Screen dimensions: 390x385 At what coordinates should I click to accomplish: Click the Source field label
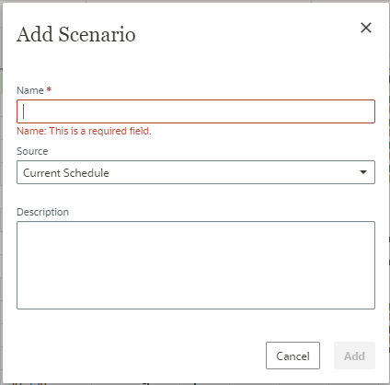[x=32, y=151]
